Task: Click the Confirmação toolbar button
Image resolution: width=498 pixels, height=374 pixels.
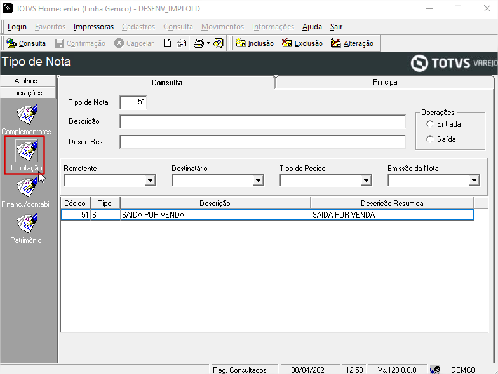Action: (x=80, y=43)
